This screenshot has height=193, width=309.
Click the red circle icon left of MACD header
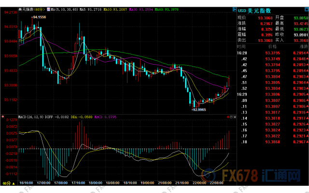3,117
